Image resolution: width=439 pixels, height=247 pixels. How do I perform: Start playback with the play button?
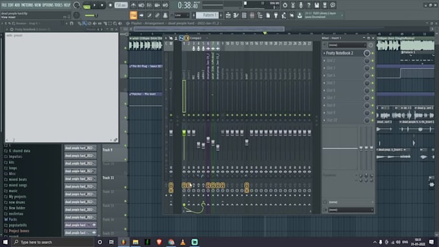coord(95,5)
